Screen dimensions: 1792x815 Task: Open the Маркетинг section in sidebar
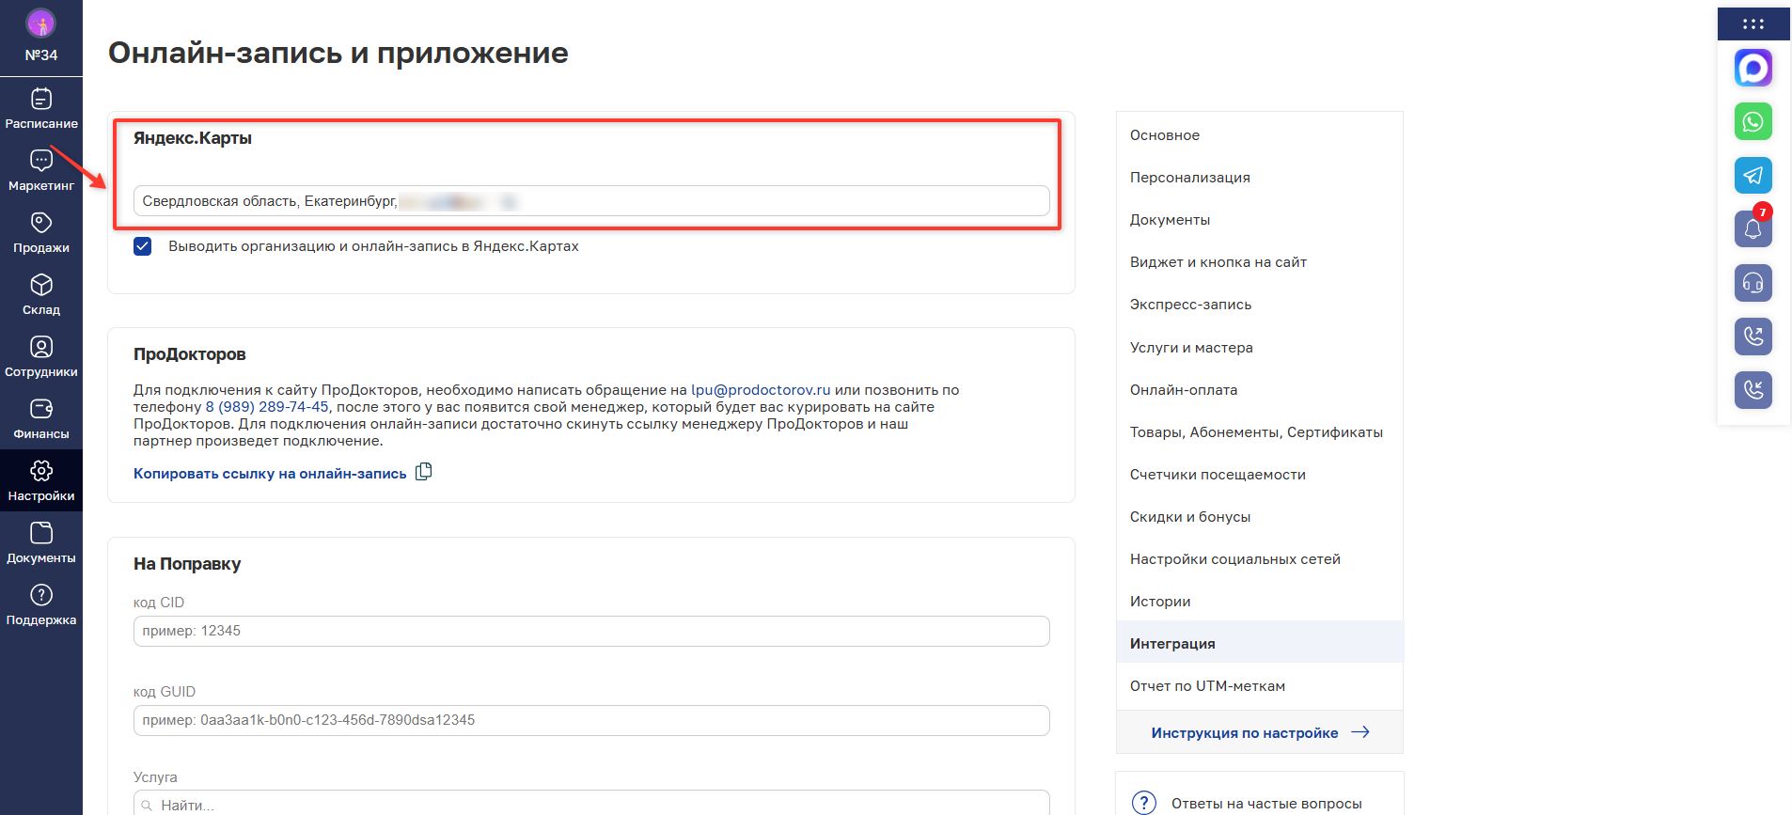tap(41, 170)
